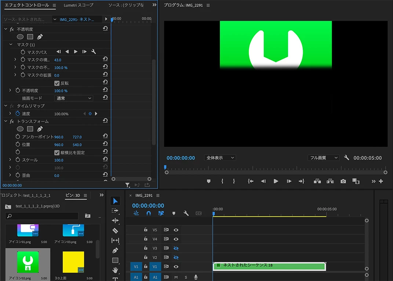This screenshot has width=393, height=281.
Task: Select the Slip tool
Action: 115,240
